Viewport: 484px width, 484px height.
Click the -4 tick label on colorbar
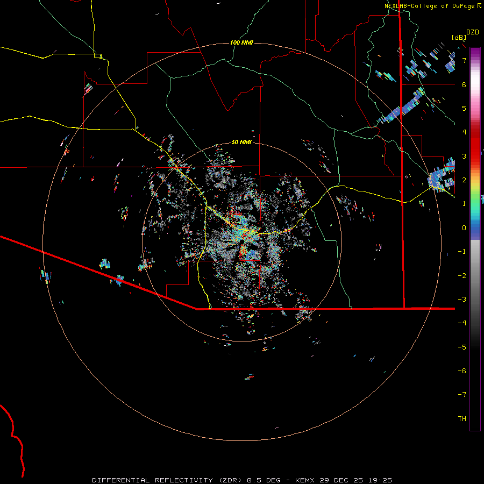(x=462, y=323)
